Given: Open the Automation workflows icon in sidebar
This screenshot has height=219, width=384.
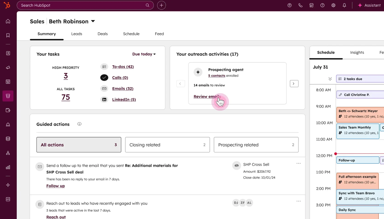Looking at the screenshot, I should (8, 153).
